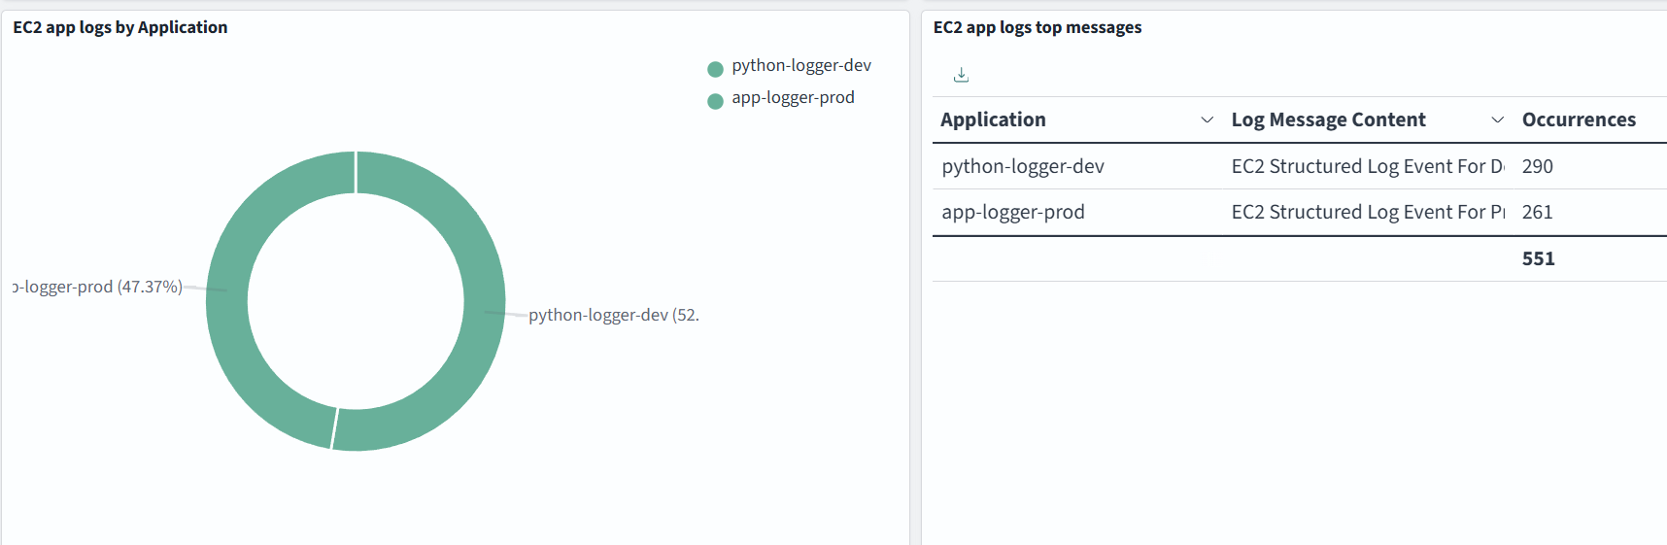1667x545 pixels.
Task: Sort by the Application column header
Action: (x=993, y=119)
